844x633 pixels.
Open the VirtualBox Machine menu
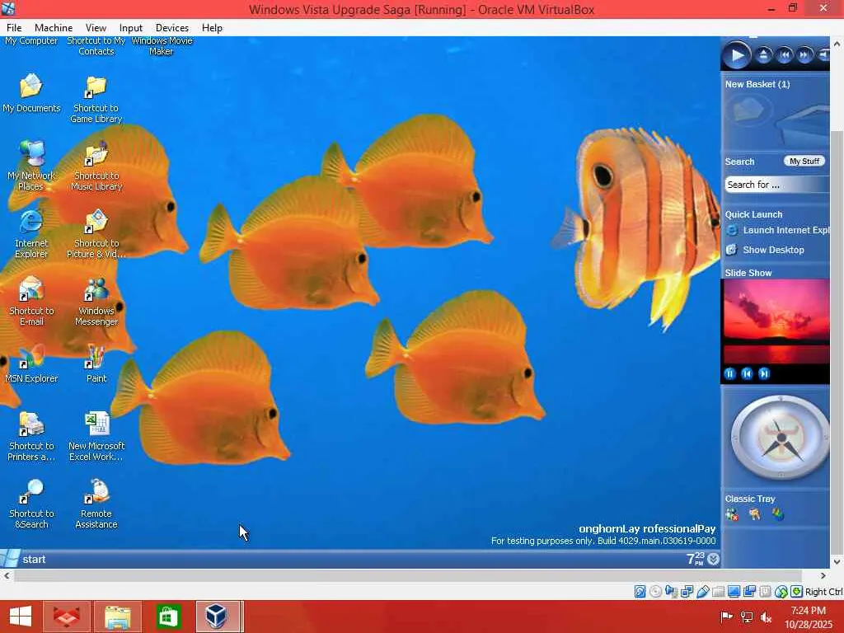[x=54, y=28]
